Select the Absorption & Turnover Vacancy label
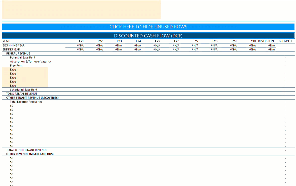The height and width of the screenshot is (186, 296). [30, 62]
